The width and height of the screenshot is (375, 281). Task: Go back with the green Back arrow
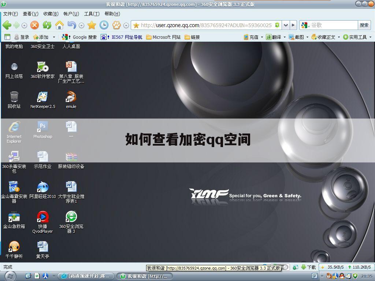coord(7,25)
